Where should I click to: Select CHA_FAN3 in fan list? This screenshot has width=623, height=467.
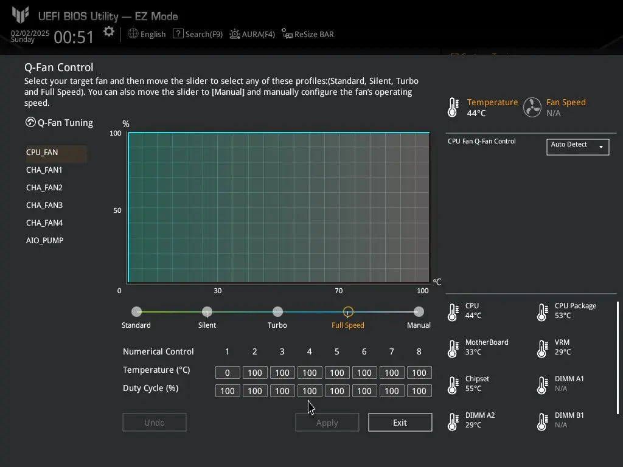coord(44,206)
